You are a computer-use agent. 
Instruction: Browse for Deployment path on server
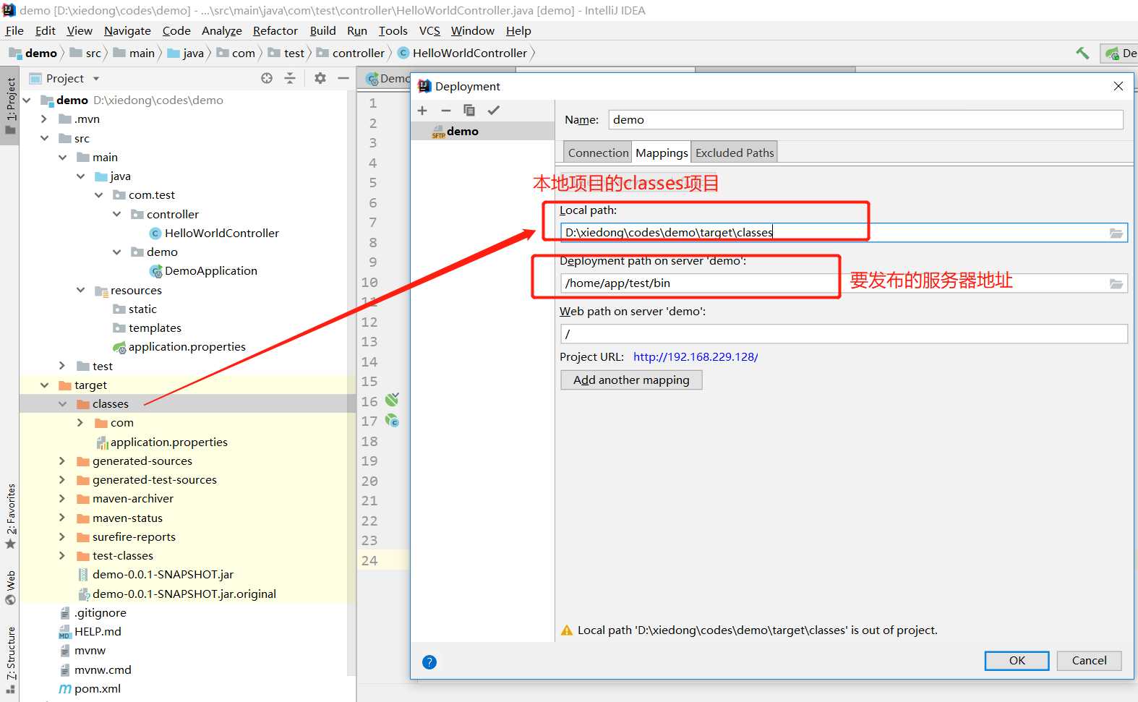click(1116, 283)
